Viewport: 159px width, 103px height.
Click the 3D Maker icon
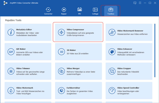(x=61, y=52)
